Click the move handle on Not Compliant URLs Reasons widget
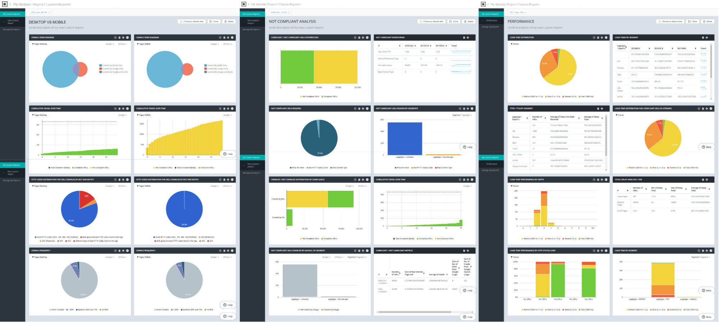Viewport: 719px width, 322px height. (x=363, y=109)
